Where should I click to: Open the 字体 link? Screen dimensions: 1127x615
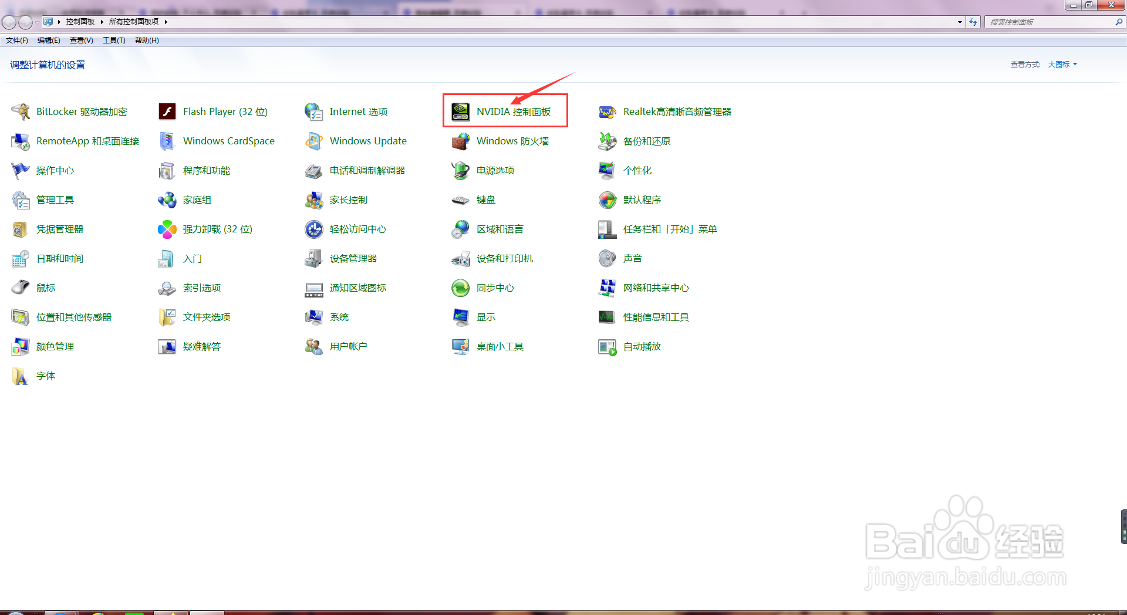pos(46,376)
